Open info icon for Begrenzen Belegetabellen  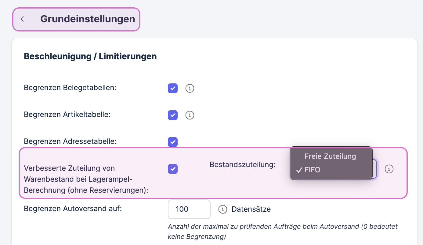coord(190,89)
